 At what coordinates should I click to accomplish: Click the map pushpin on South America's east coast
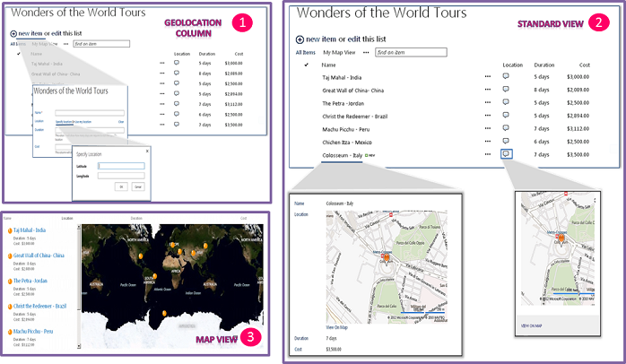tap(155, 276)
